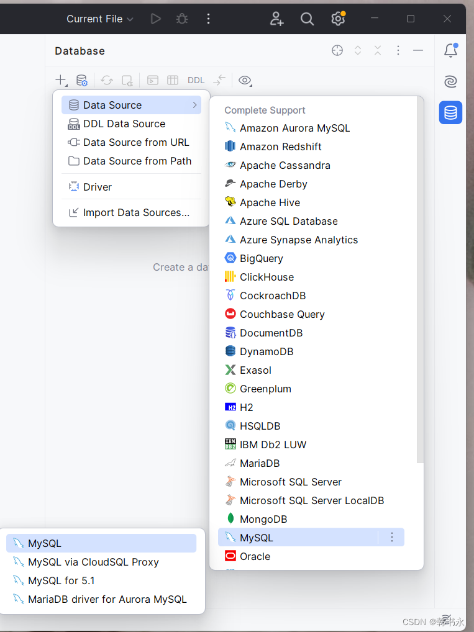Click the Debug bug icon
Viewport: 474px width, 632px height.
(x=182, y=19)
